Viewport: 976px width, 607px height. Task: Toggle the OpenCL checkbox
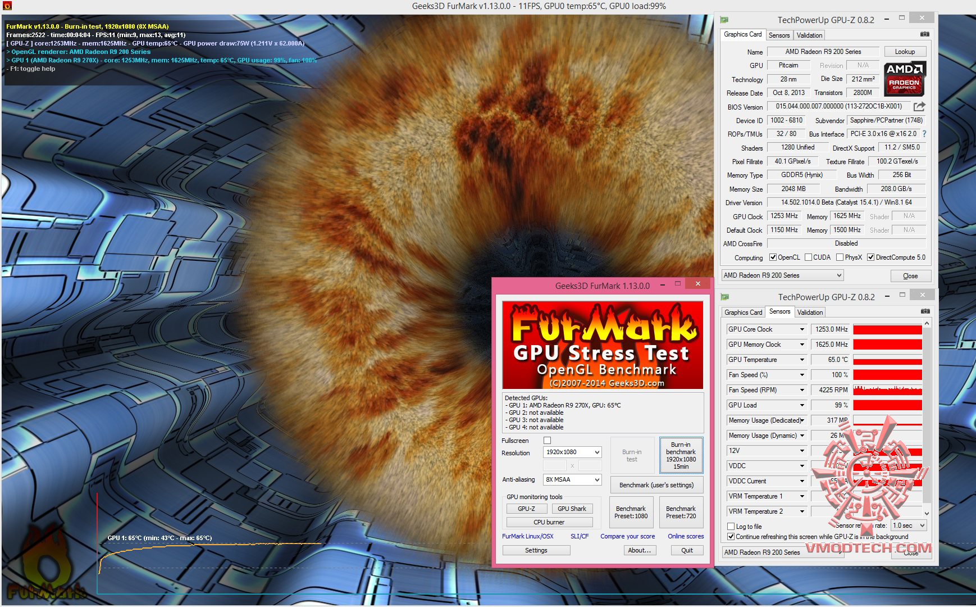point(773,257)
